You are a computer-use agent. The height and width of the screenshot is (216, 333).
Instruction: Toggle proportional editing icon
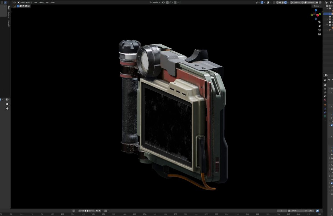[175, 2]
